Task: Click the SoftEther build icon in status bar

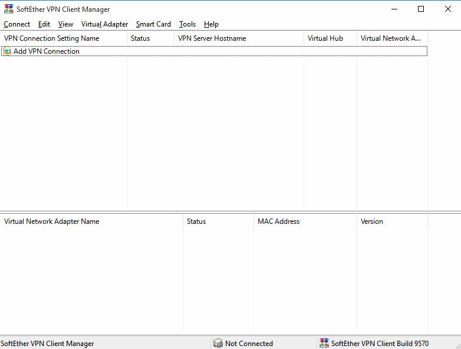Action: coord(324,343)
